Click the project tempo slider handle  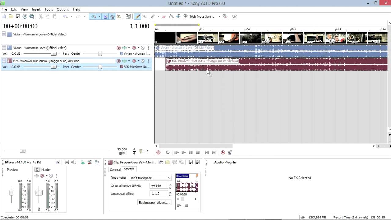click(22, 151)
